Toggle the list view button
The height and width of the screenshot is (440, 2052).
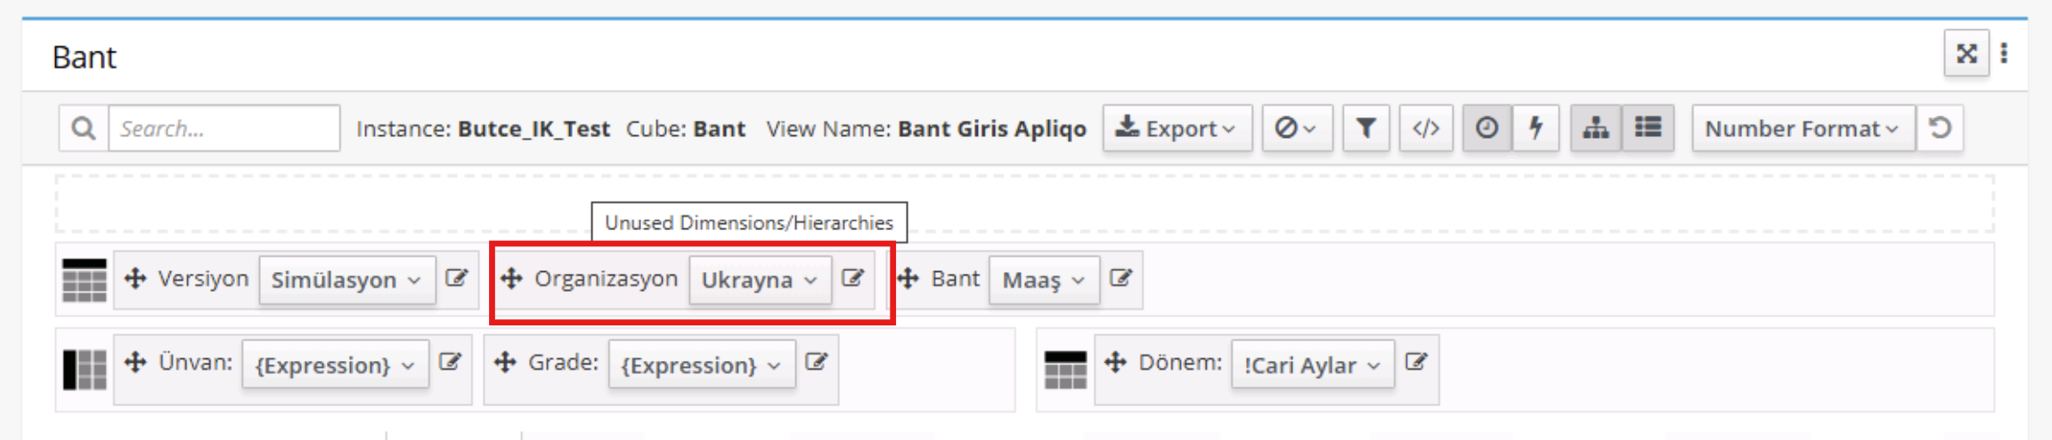coord(1648,129)
